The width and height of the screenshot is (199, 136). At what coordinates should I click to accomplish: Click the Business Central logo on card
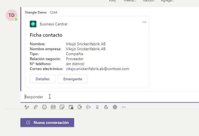(x=33, y=24)
